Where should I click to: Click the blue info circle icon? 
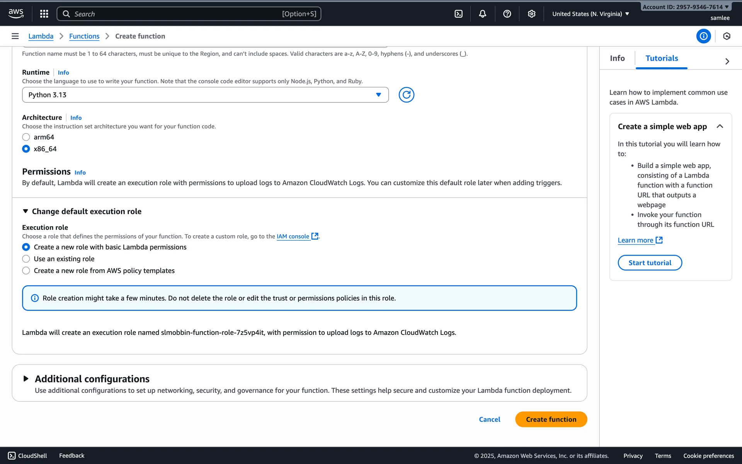tap(703, 36)
